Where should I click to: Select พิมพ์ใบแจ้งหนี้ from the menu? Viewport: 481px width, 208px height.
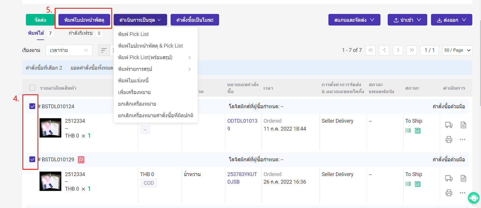pyautogui.click(x=133, y=81)
